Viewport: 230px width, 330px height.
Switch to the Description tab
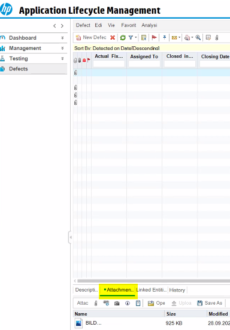click(86, 290)
